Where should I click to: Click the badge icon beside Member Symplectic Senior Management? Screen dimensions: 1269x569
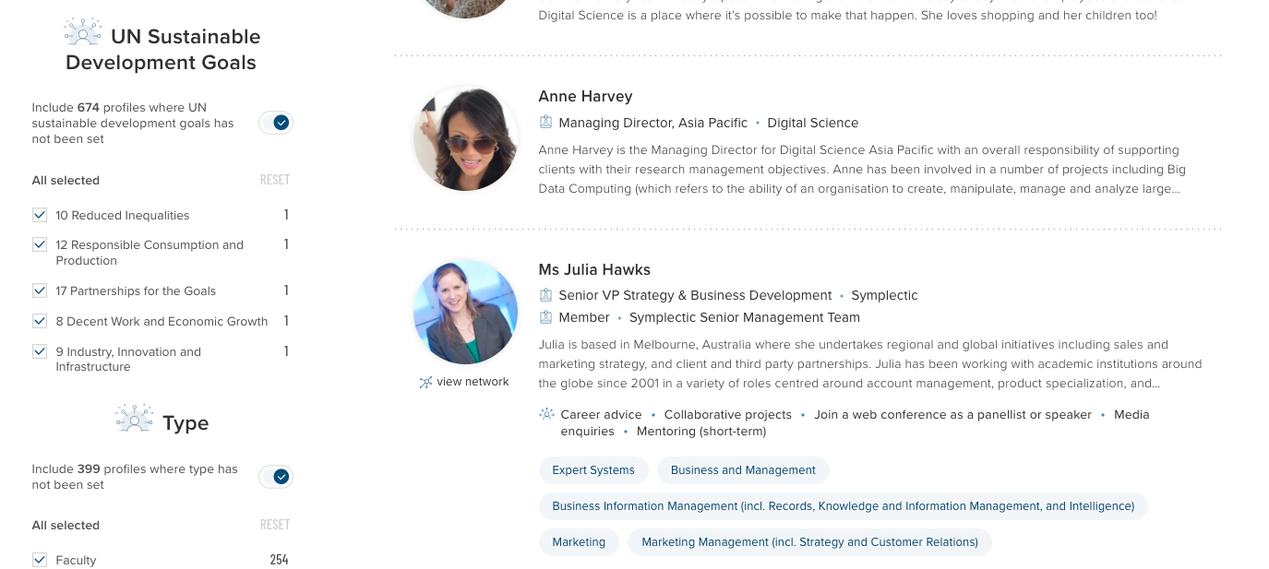(x=545, y=317)
